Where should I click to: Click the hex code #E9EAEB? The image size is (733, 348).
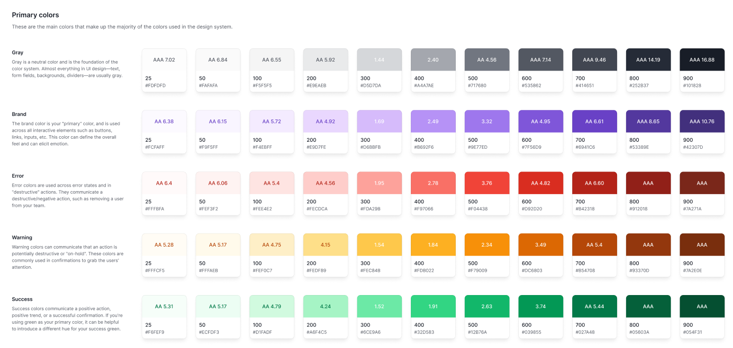(316, 86)
